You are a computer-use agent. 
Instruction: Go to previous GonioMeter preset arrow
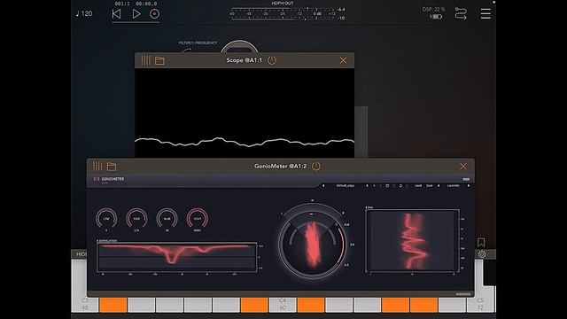pos(323,185)
